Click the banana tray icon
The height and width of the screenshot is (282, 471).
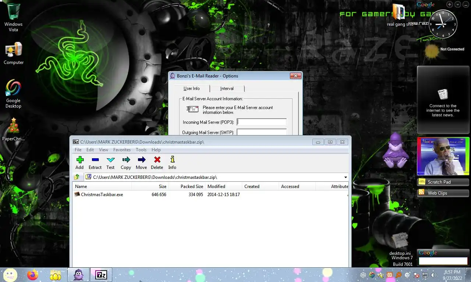380,275
